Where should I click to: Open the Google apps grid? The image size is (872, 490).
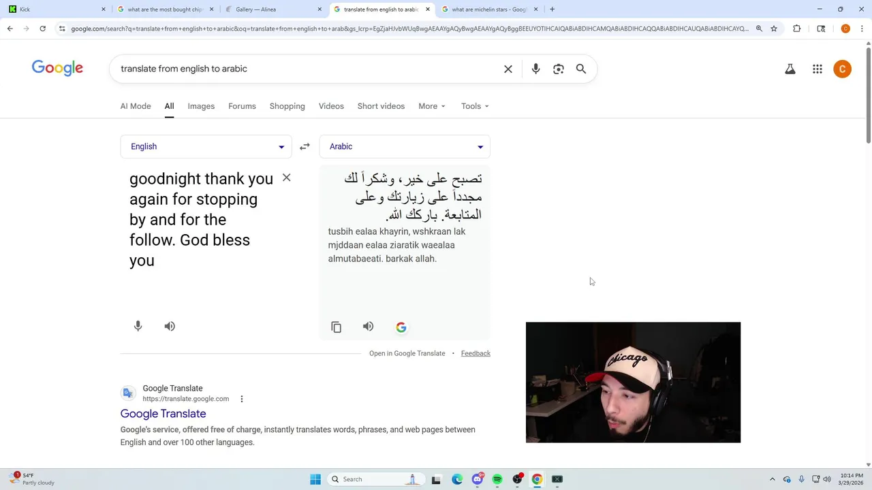click(x=817, y=69)
